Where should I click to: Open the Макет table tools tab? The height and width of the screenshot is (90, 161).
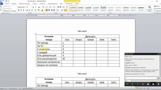pos(77,4)
